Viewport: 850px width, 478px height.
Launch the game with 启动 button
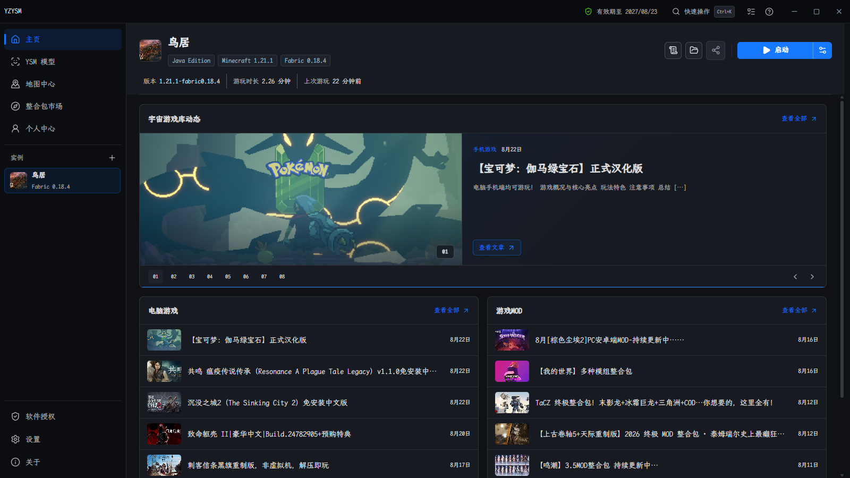pyautogui.click(x=775, y=50)
